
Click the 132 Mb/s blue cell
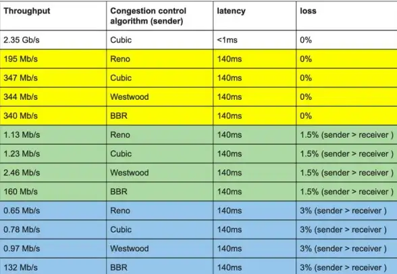53,267
